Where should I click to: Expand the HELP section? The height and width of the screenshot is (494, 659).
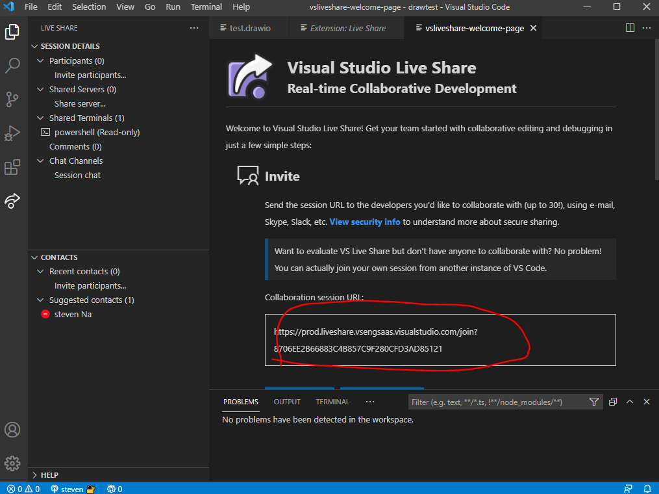(34, 475)
